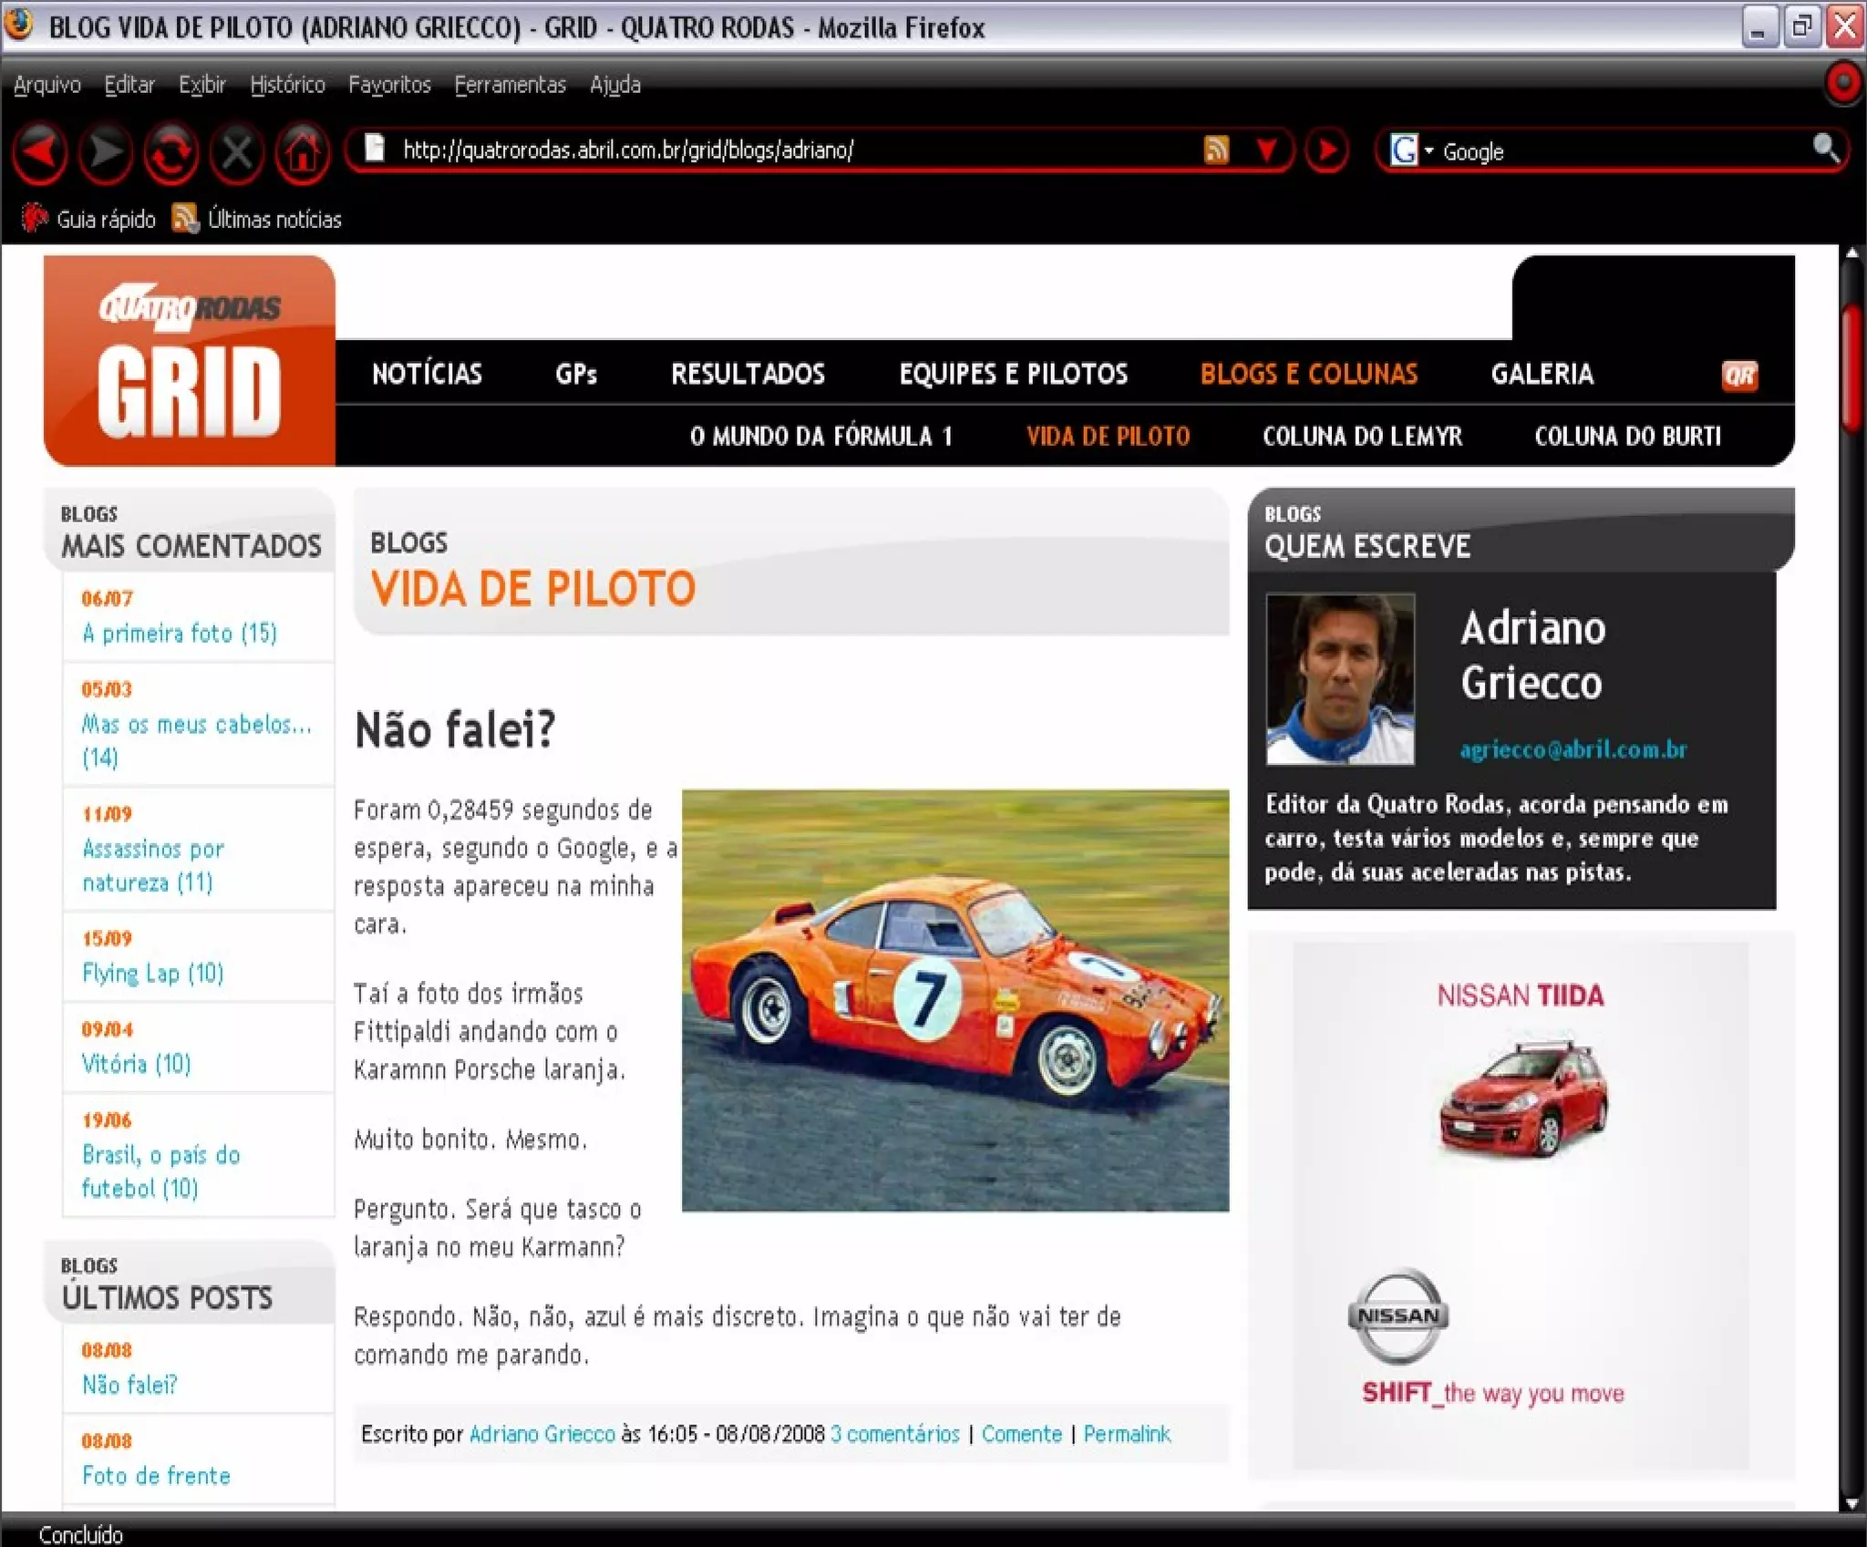The width and height of the screenshot is (1867, 1547).
Task: Click the orange Karmann race car photo
Action: point(954,1000)
